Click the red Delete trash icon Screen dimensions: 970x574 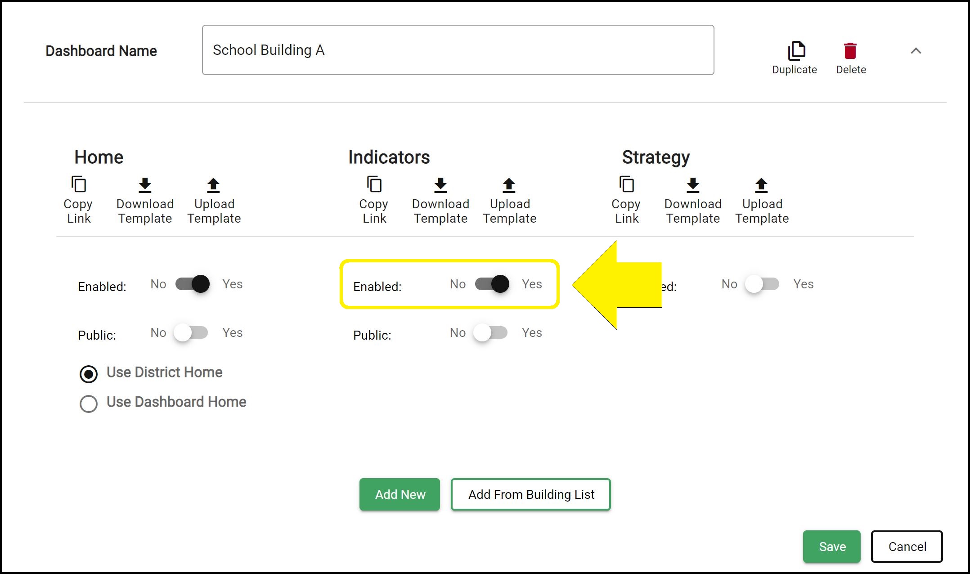(850, 50)
